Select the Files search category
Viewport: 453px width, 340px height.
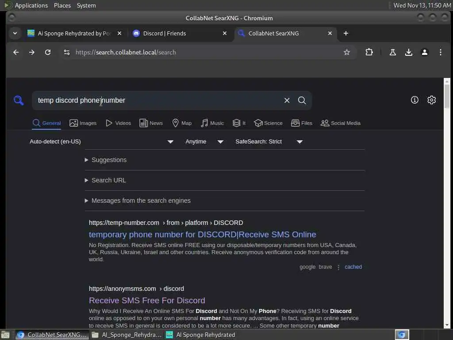(x=301, y=123)
